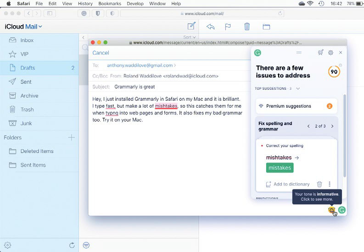Screen dimensions: 364x252
Task: Click the panel drag handle dots
Action: (x=299, y=53)
